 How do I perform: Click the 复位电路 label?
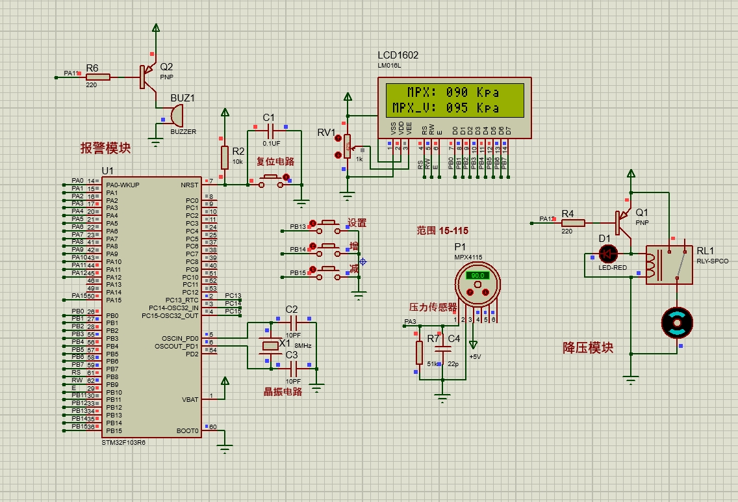(x=275, y=161)
